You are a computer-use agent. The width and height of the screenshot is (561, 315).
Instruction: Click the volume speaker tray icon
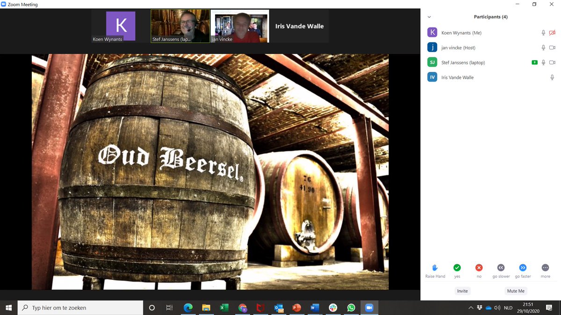click(x=497, y=308)
